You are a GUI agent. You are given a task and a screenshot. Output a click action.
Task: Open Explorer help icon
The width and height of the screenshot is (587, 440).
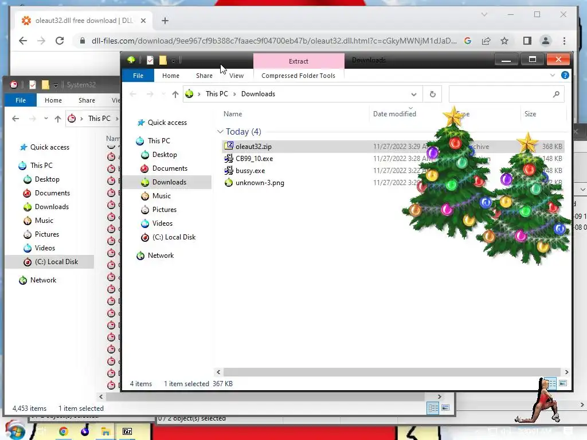tap(565, 75)
